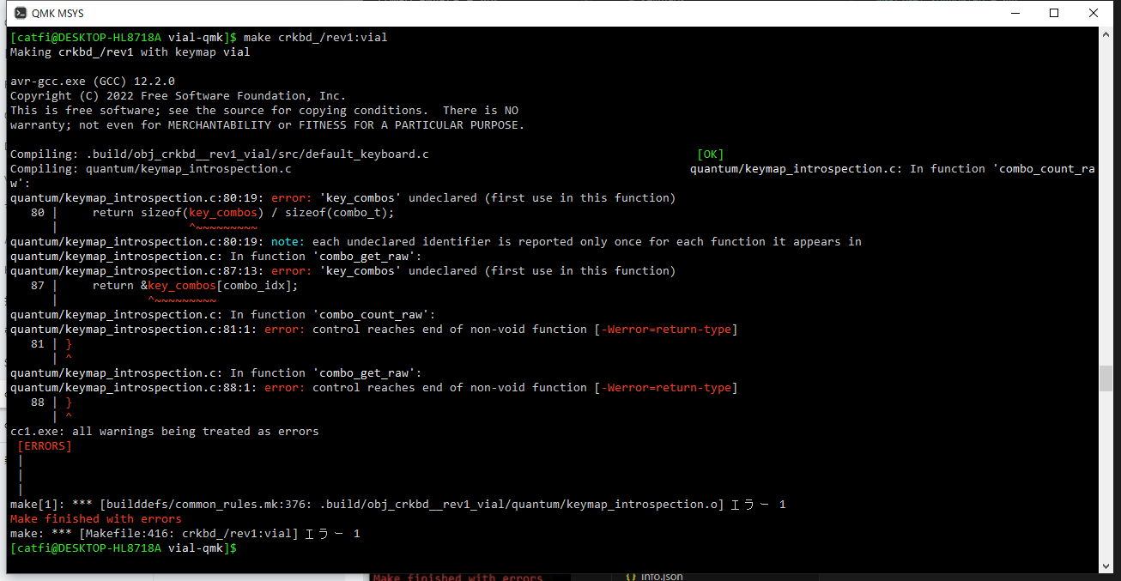
Task: Click the '[-Werror=return-type]' flag on line 81:1 error
Action: [666, 330]
